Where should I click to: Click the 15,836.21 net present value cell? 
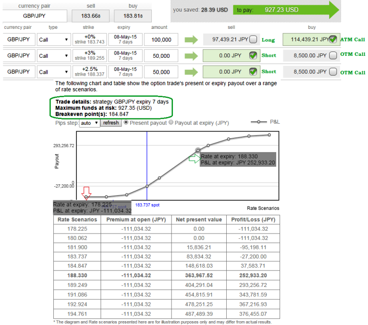199,247
